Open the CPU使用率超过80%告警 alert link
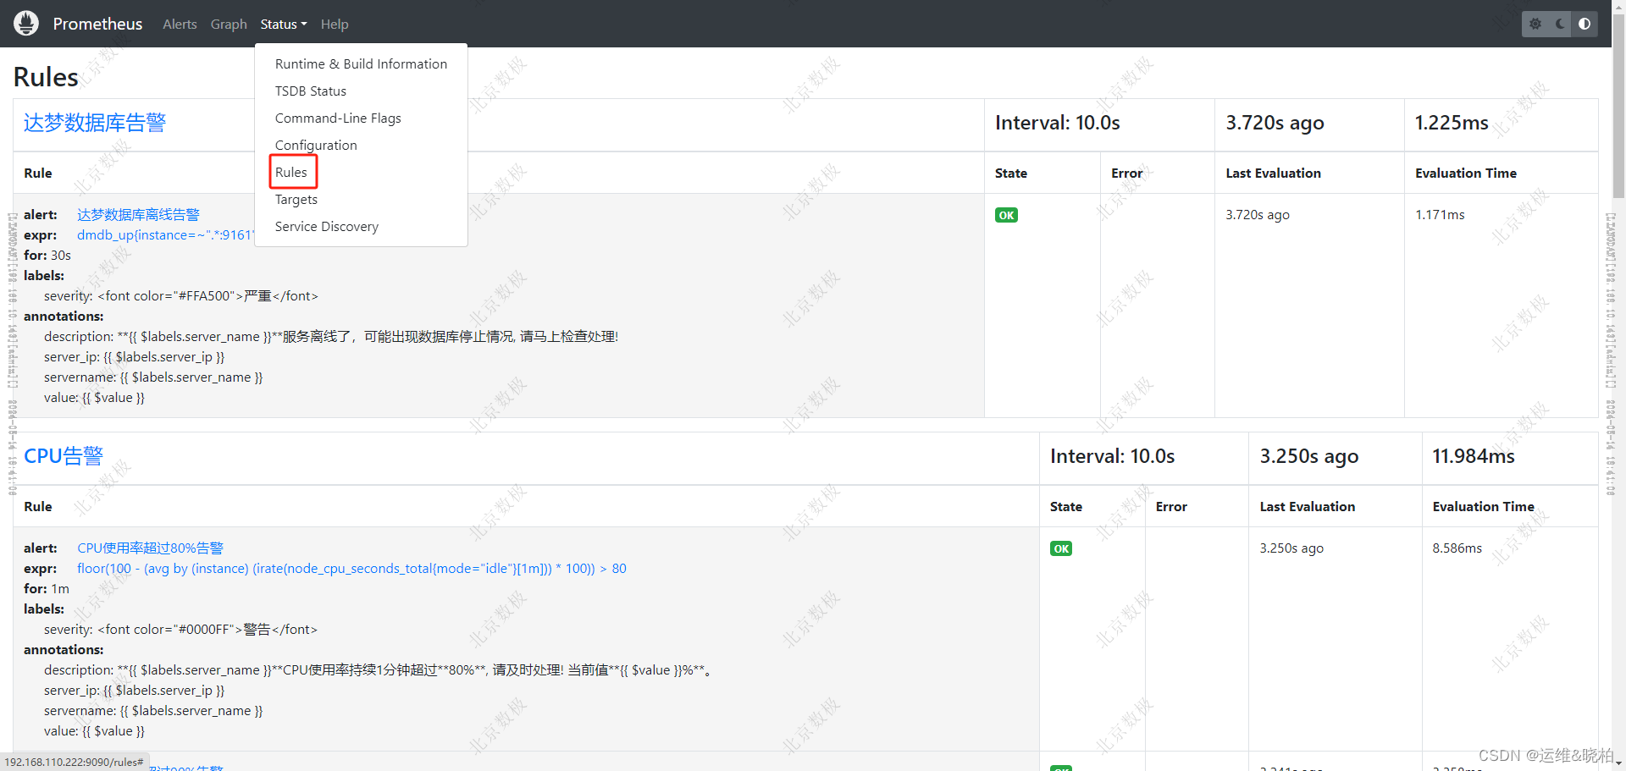 (x=150, y=548)
